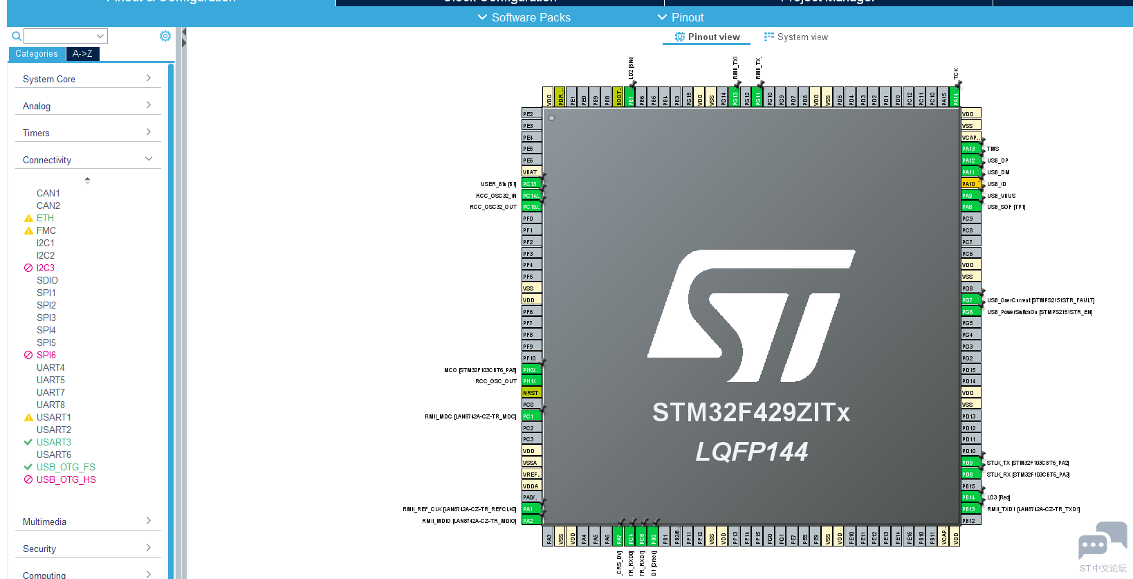This screenshot has width=1133, height=579.
Task: Click the sort arrows above CAN1
Action: click(x=87, y=181)
